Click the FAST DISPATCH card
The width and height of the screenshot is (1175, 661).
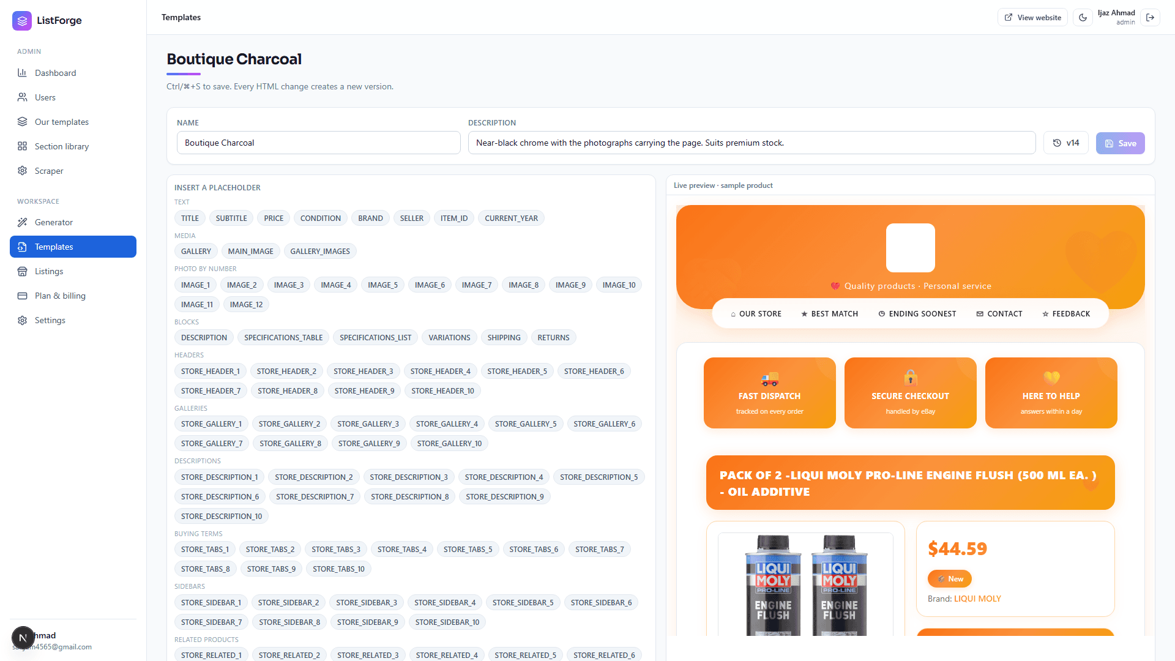click(x=770, y=393)
